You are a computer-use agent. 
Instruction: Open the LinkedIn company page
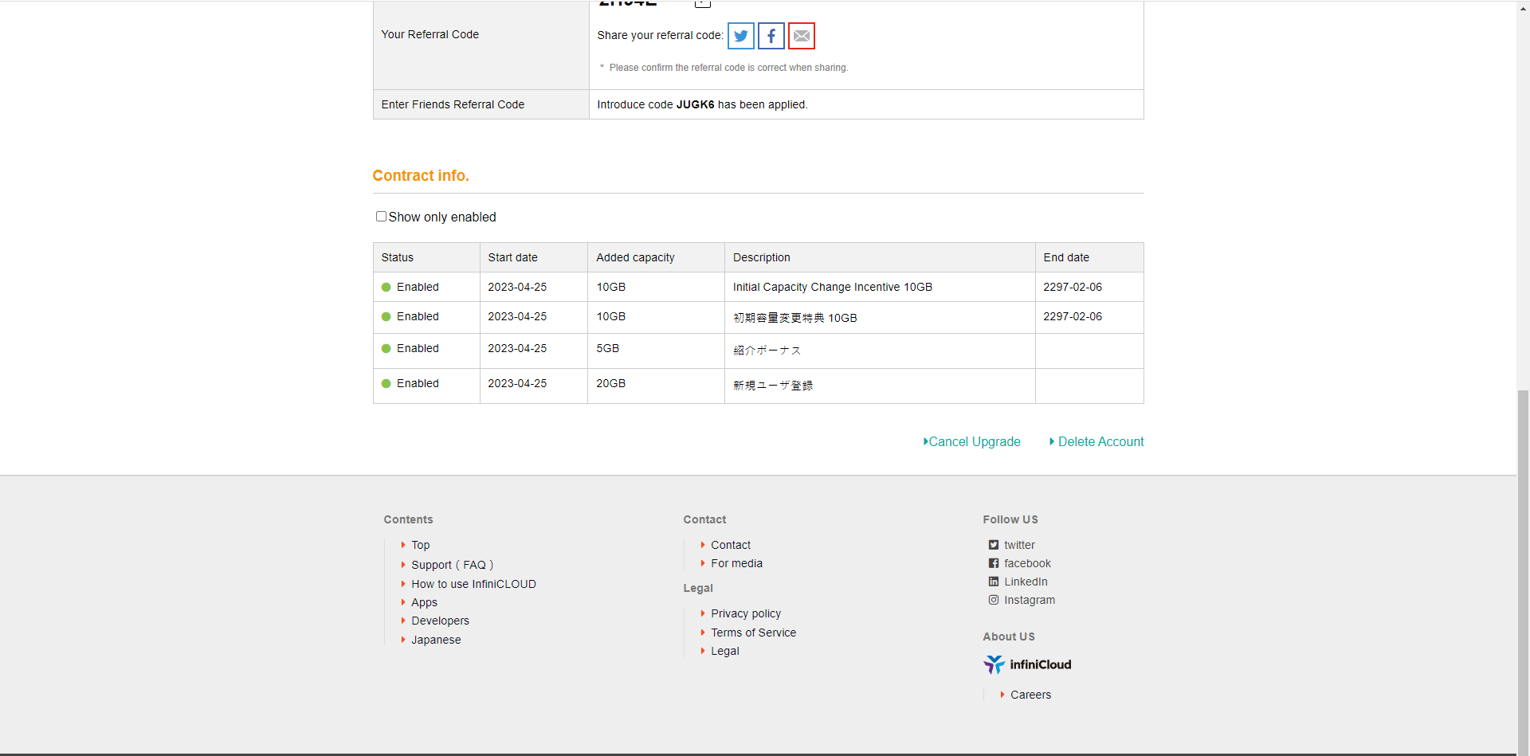(x=1026, y=582)
